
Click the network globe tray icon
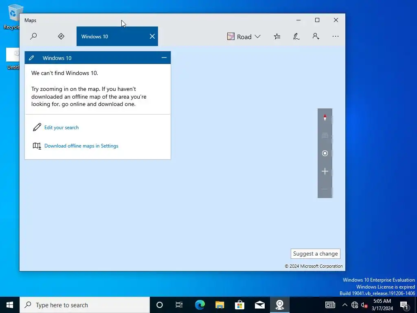point(355,305)
